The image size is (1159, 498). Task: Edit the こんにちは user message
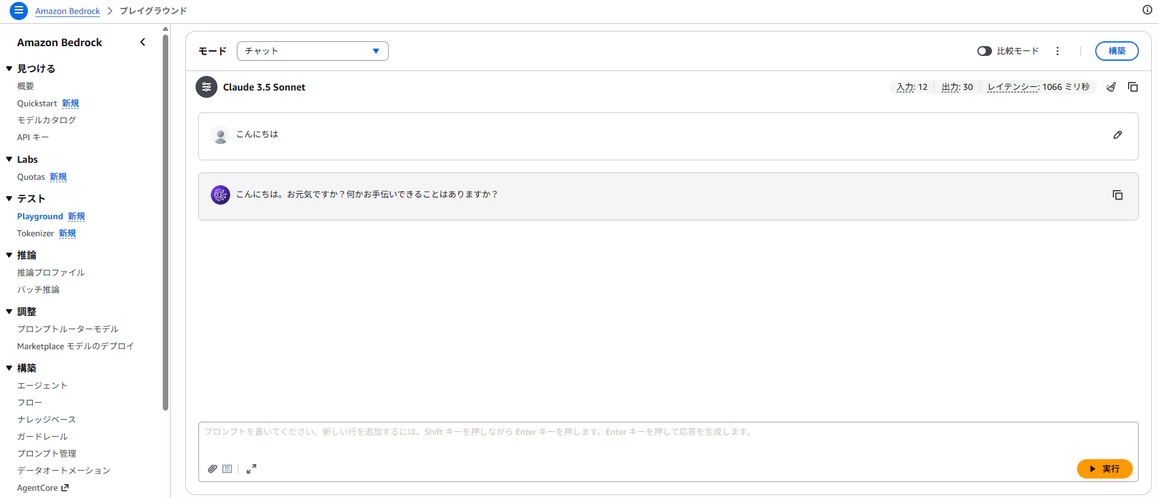pyautogui.click(x=1118, y=135)
